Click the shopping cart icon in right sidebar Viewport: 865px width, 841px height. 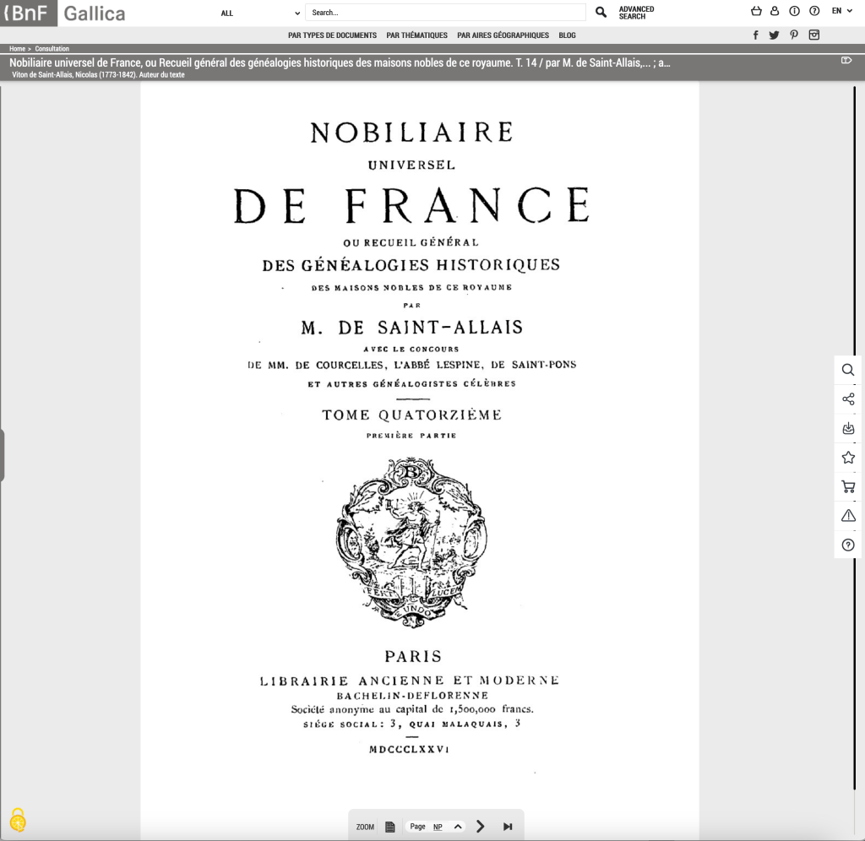[x=848, y=487]
